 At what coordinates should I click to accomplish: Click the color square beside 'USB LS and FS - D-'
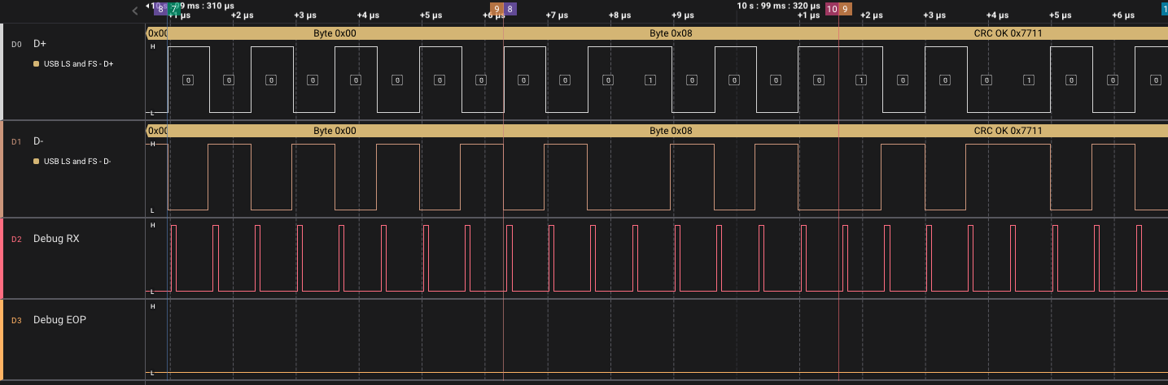tap(36, 161)
